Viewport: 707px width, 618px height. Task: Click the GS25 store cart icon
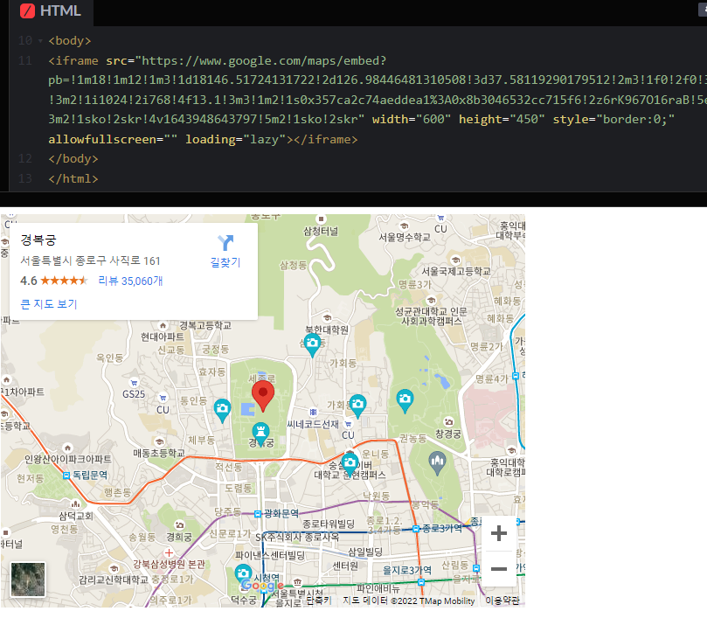[134, 383]
